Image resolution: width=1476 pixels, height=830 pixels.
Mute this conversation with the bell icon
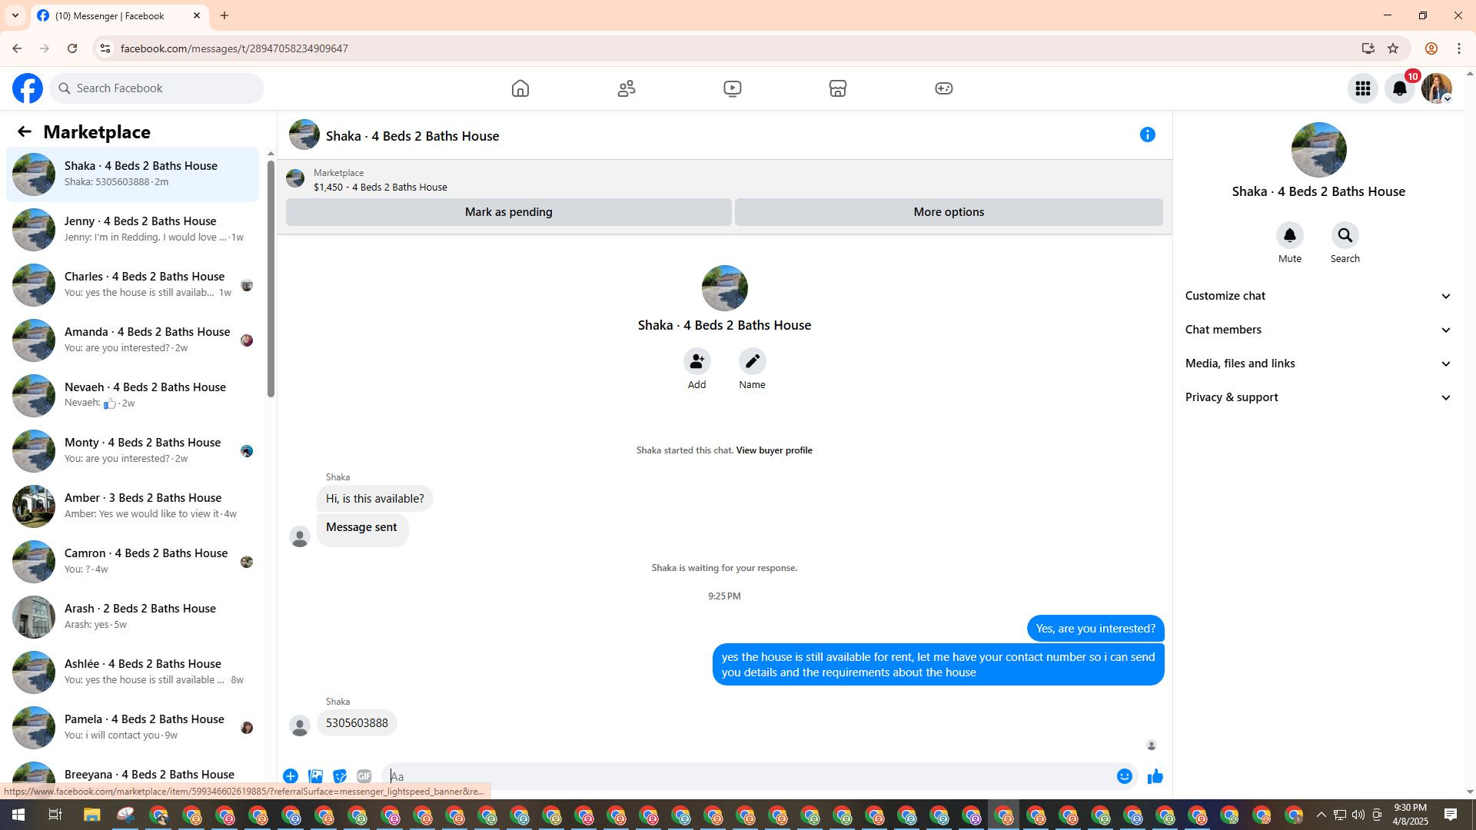tap(1289, 236)
